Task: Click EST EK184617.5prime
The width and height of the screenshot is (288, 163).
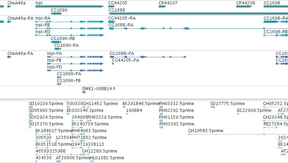Action: click(53, 131)
